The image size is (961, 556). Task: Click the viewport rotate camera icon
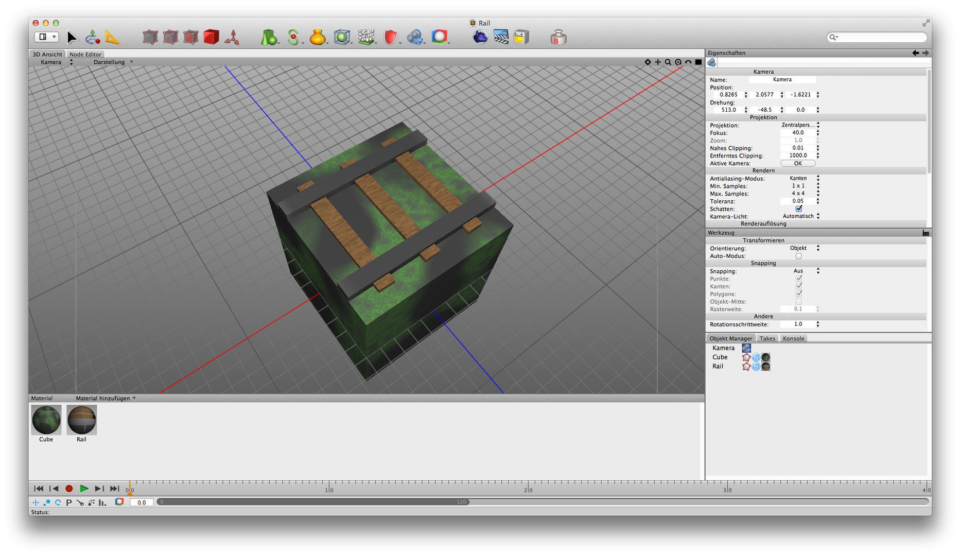[678, 62]
